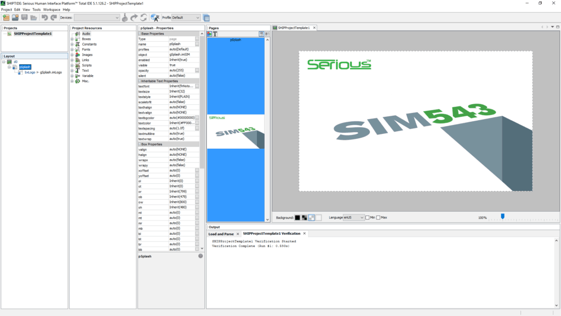This screenshot has width=561, height=316.
Task: Select the SHIPProjectTemplate1 Verification tab
Action: (x=272, y=234)
